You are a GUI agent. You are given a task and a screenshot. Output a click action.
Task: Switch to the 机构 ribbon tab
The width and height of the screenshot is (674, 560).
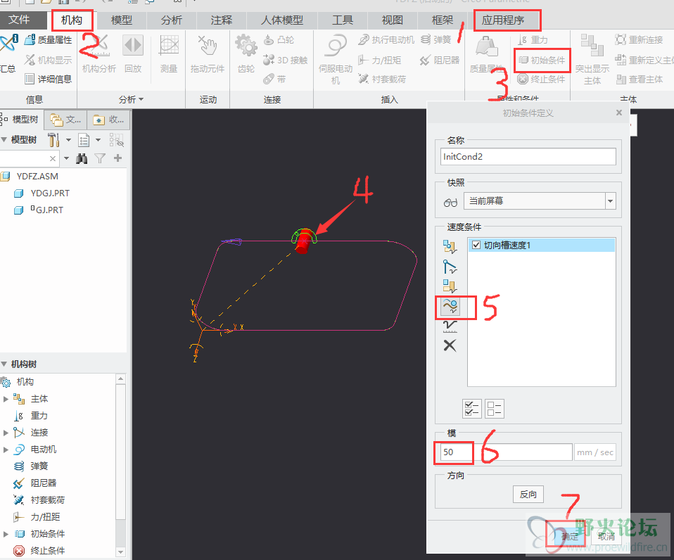point(71,20)
